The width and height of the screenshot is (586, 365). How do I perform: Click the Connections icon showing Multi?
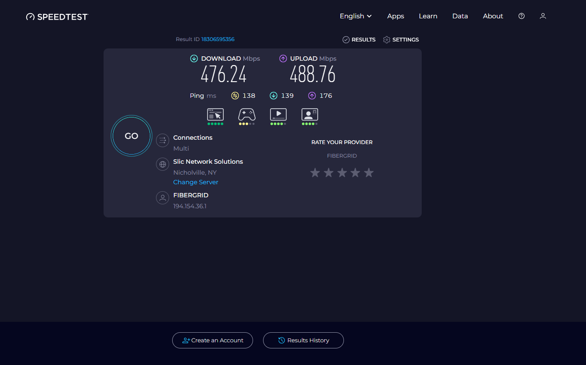tap(163, 140)
